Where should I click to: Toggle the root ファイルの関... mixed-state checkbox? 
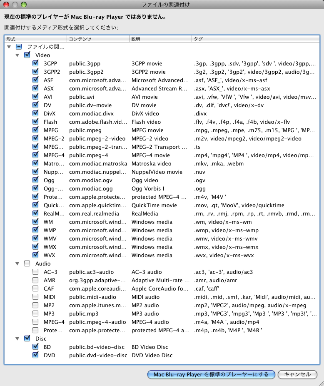click(x=19, y=47)
